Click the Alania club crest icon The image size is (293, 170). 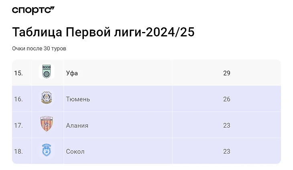[47, 125]
